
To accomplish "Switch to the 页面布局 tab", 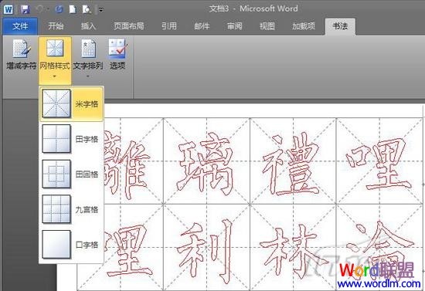I will 128,26.
